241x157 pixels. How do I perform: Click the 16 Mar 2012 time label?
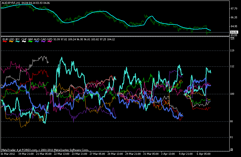[x=8, y=154]
